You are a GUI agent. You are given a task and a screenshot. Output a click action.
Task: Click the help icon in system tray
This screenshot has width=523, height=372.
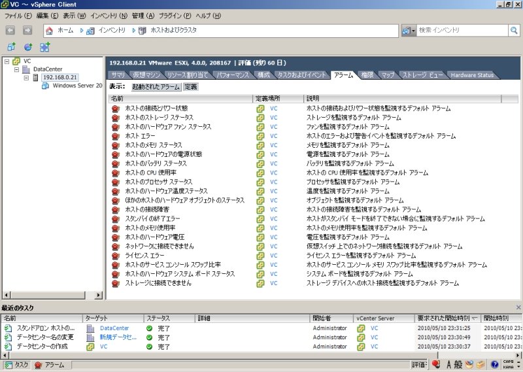pos(495,364)
